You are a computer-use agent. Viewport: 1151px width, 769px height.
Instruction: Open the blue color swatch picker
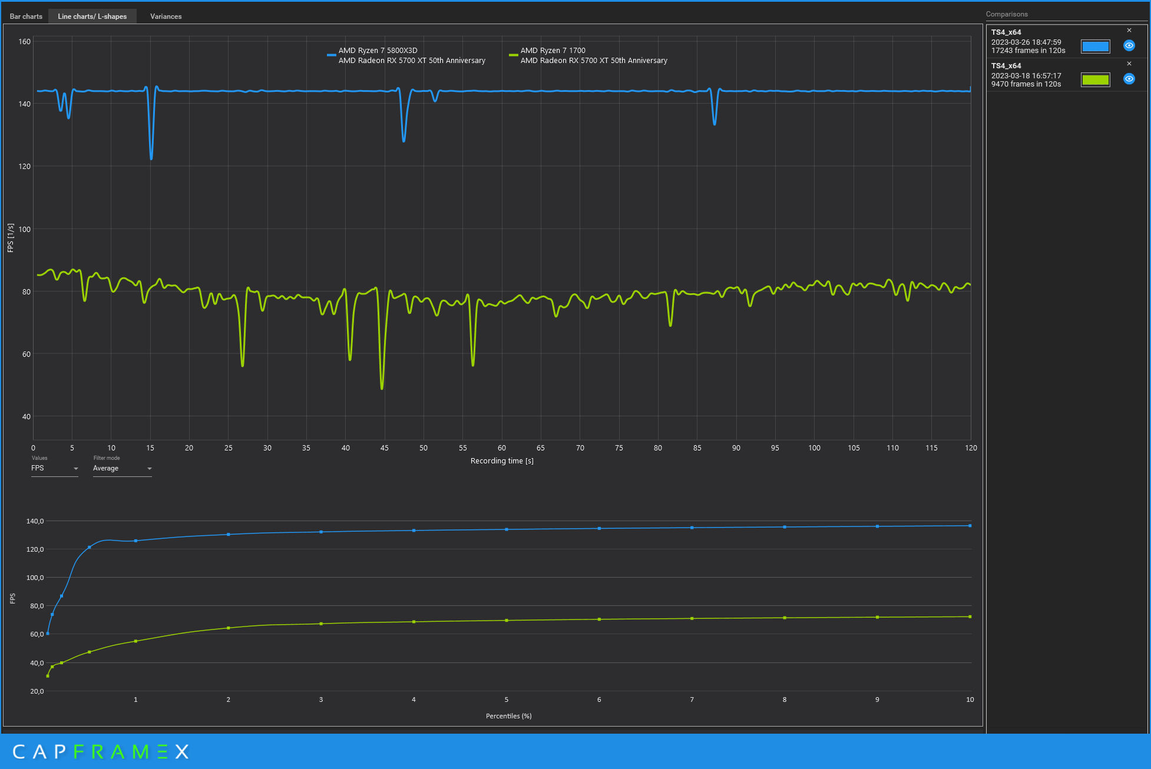pyautogui.click(x=1094, y=46)
